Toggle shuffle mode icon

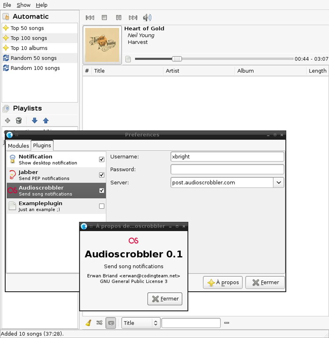(99, 323)
